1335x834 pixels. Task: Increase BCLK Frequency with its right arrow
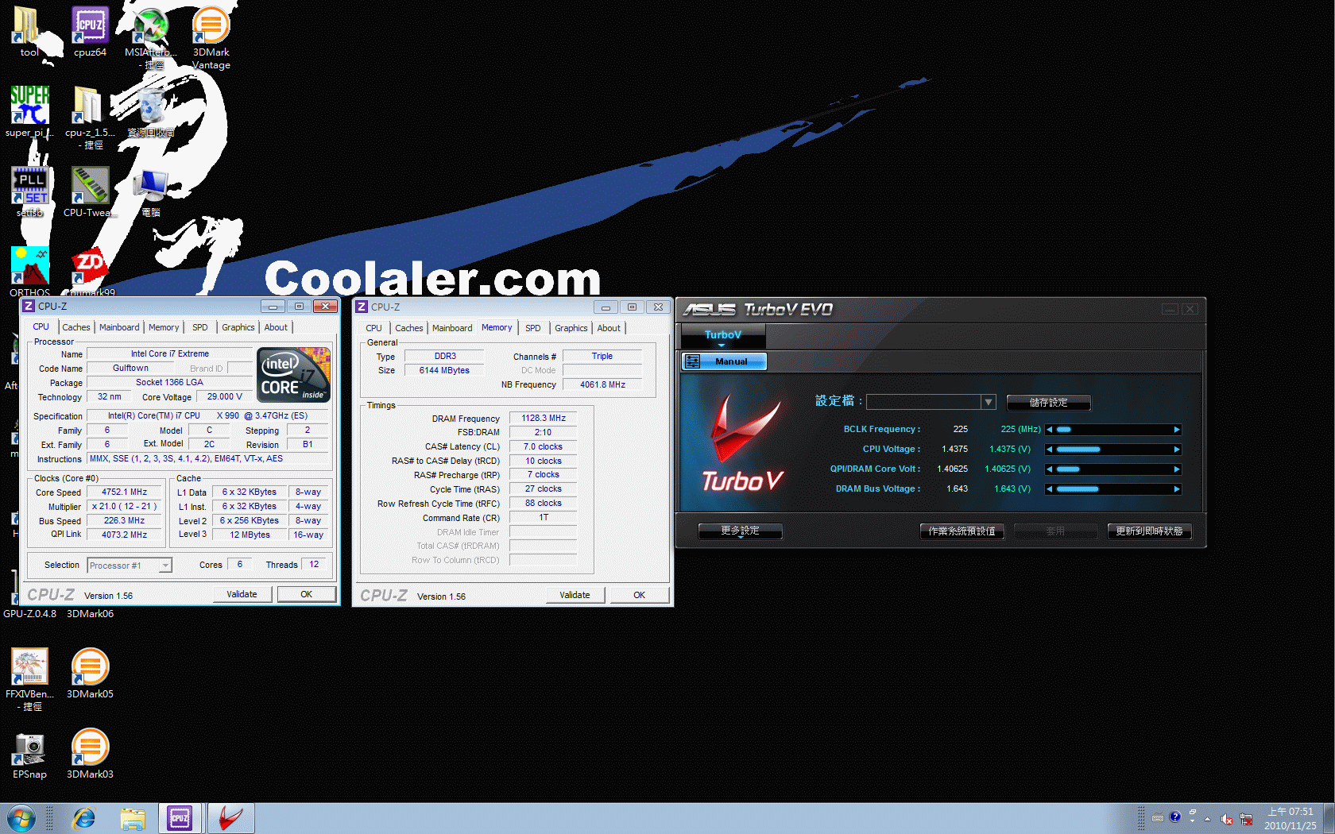pos(1177,430)
